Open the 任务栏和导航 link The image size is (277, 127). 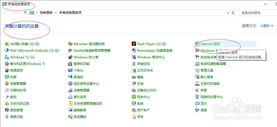210,84
